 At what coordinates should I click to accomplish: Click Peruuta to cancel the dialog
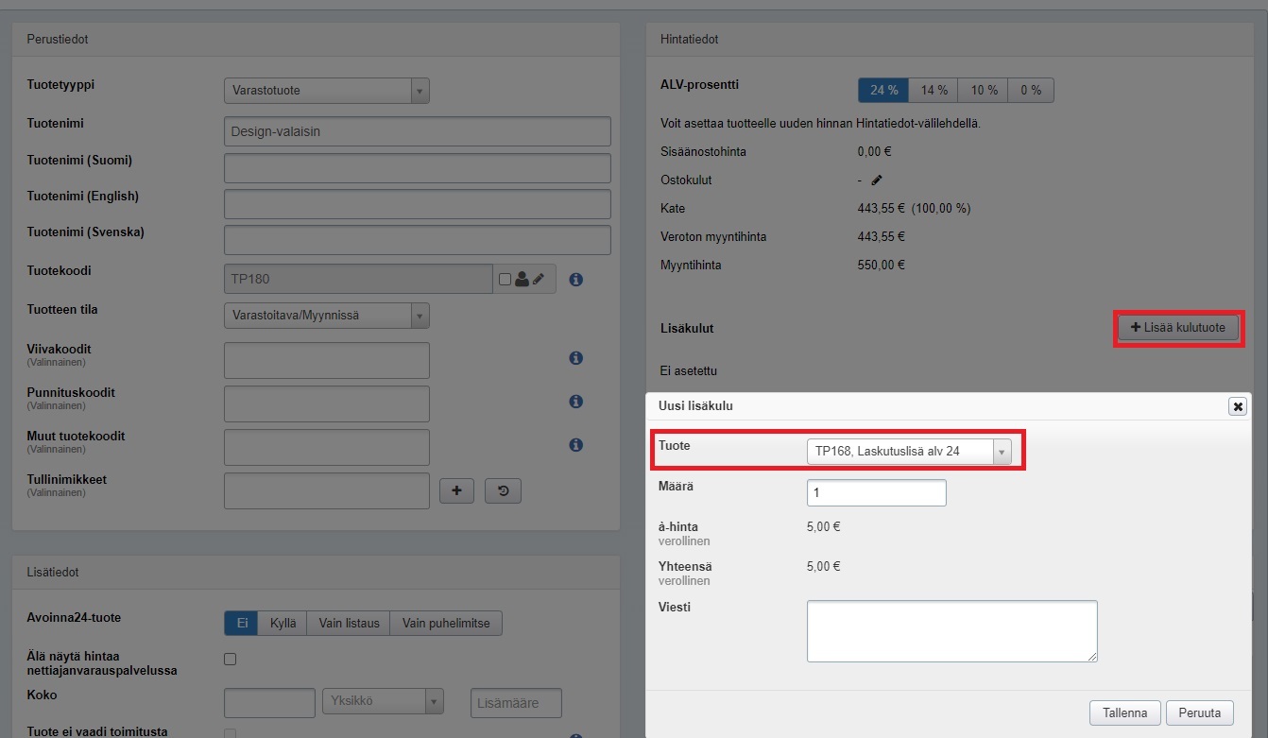point(1199,712)
